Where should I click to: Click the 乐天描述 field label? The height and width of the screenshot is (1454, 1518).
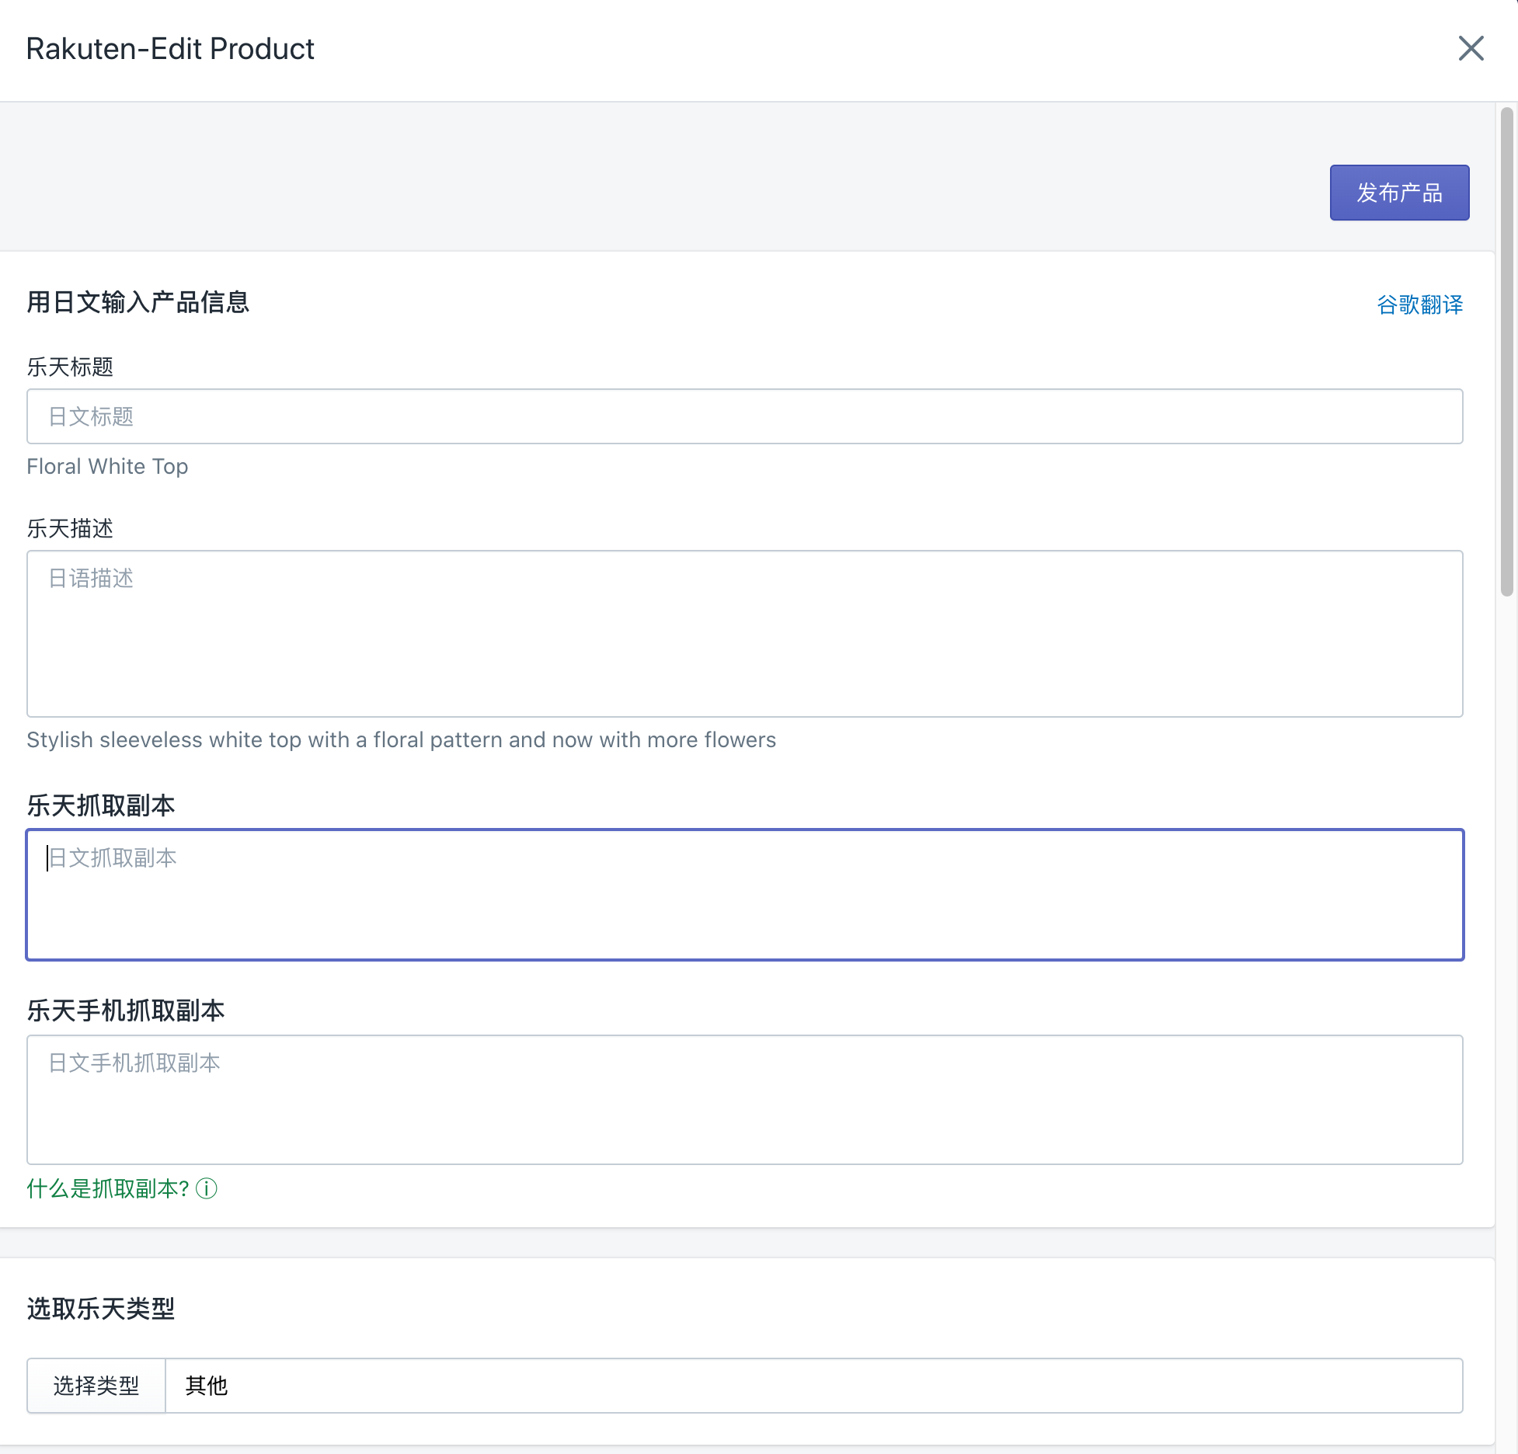click(70, 528)
